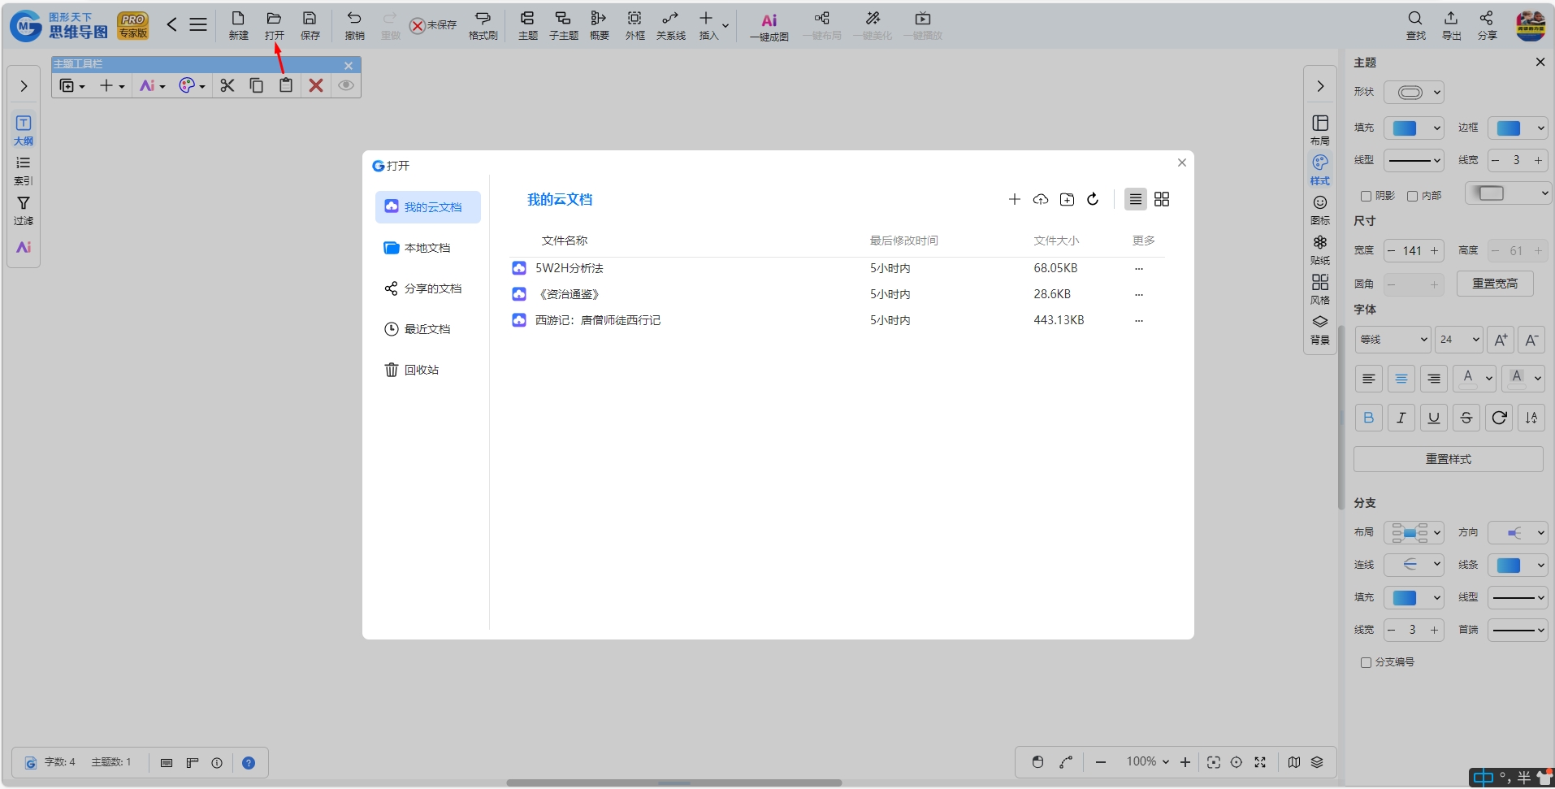Open the file 西游记：唐僧师徒西行记
Viewport: 1555px width, 789px height.
point(597,320)
